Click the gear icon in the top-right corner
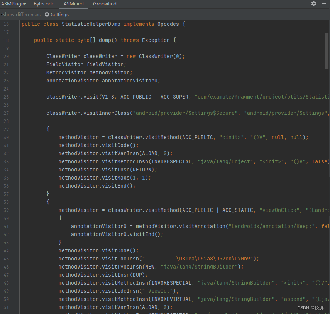The width and height of the screenshot is (330, 314). click(x=314, y=3)
